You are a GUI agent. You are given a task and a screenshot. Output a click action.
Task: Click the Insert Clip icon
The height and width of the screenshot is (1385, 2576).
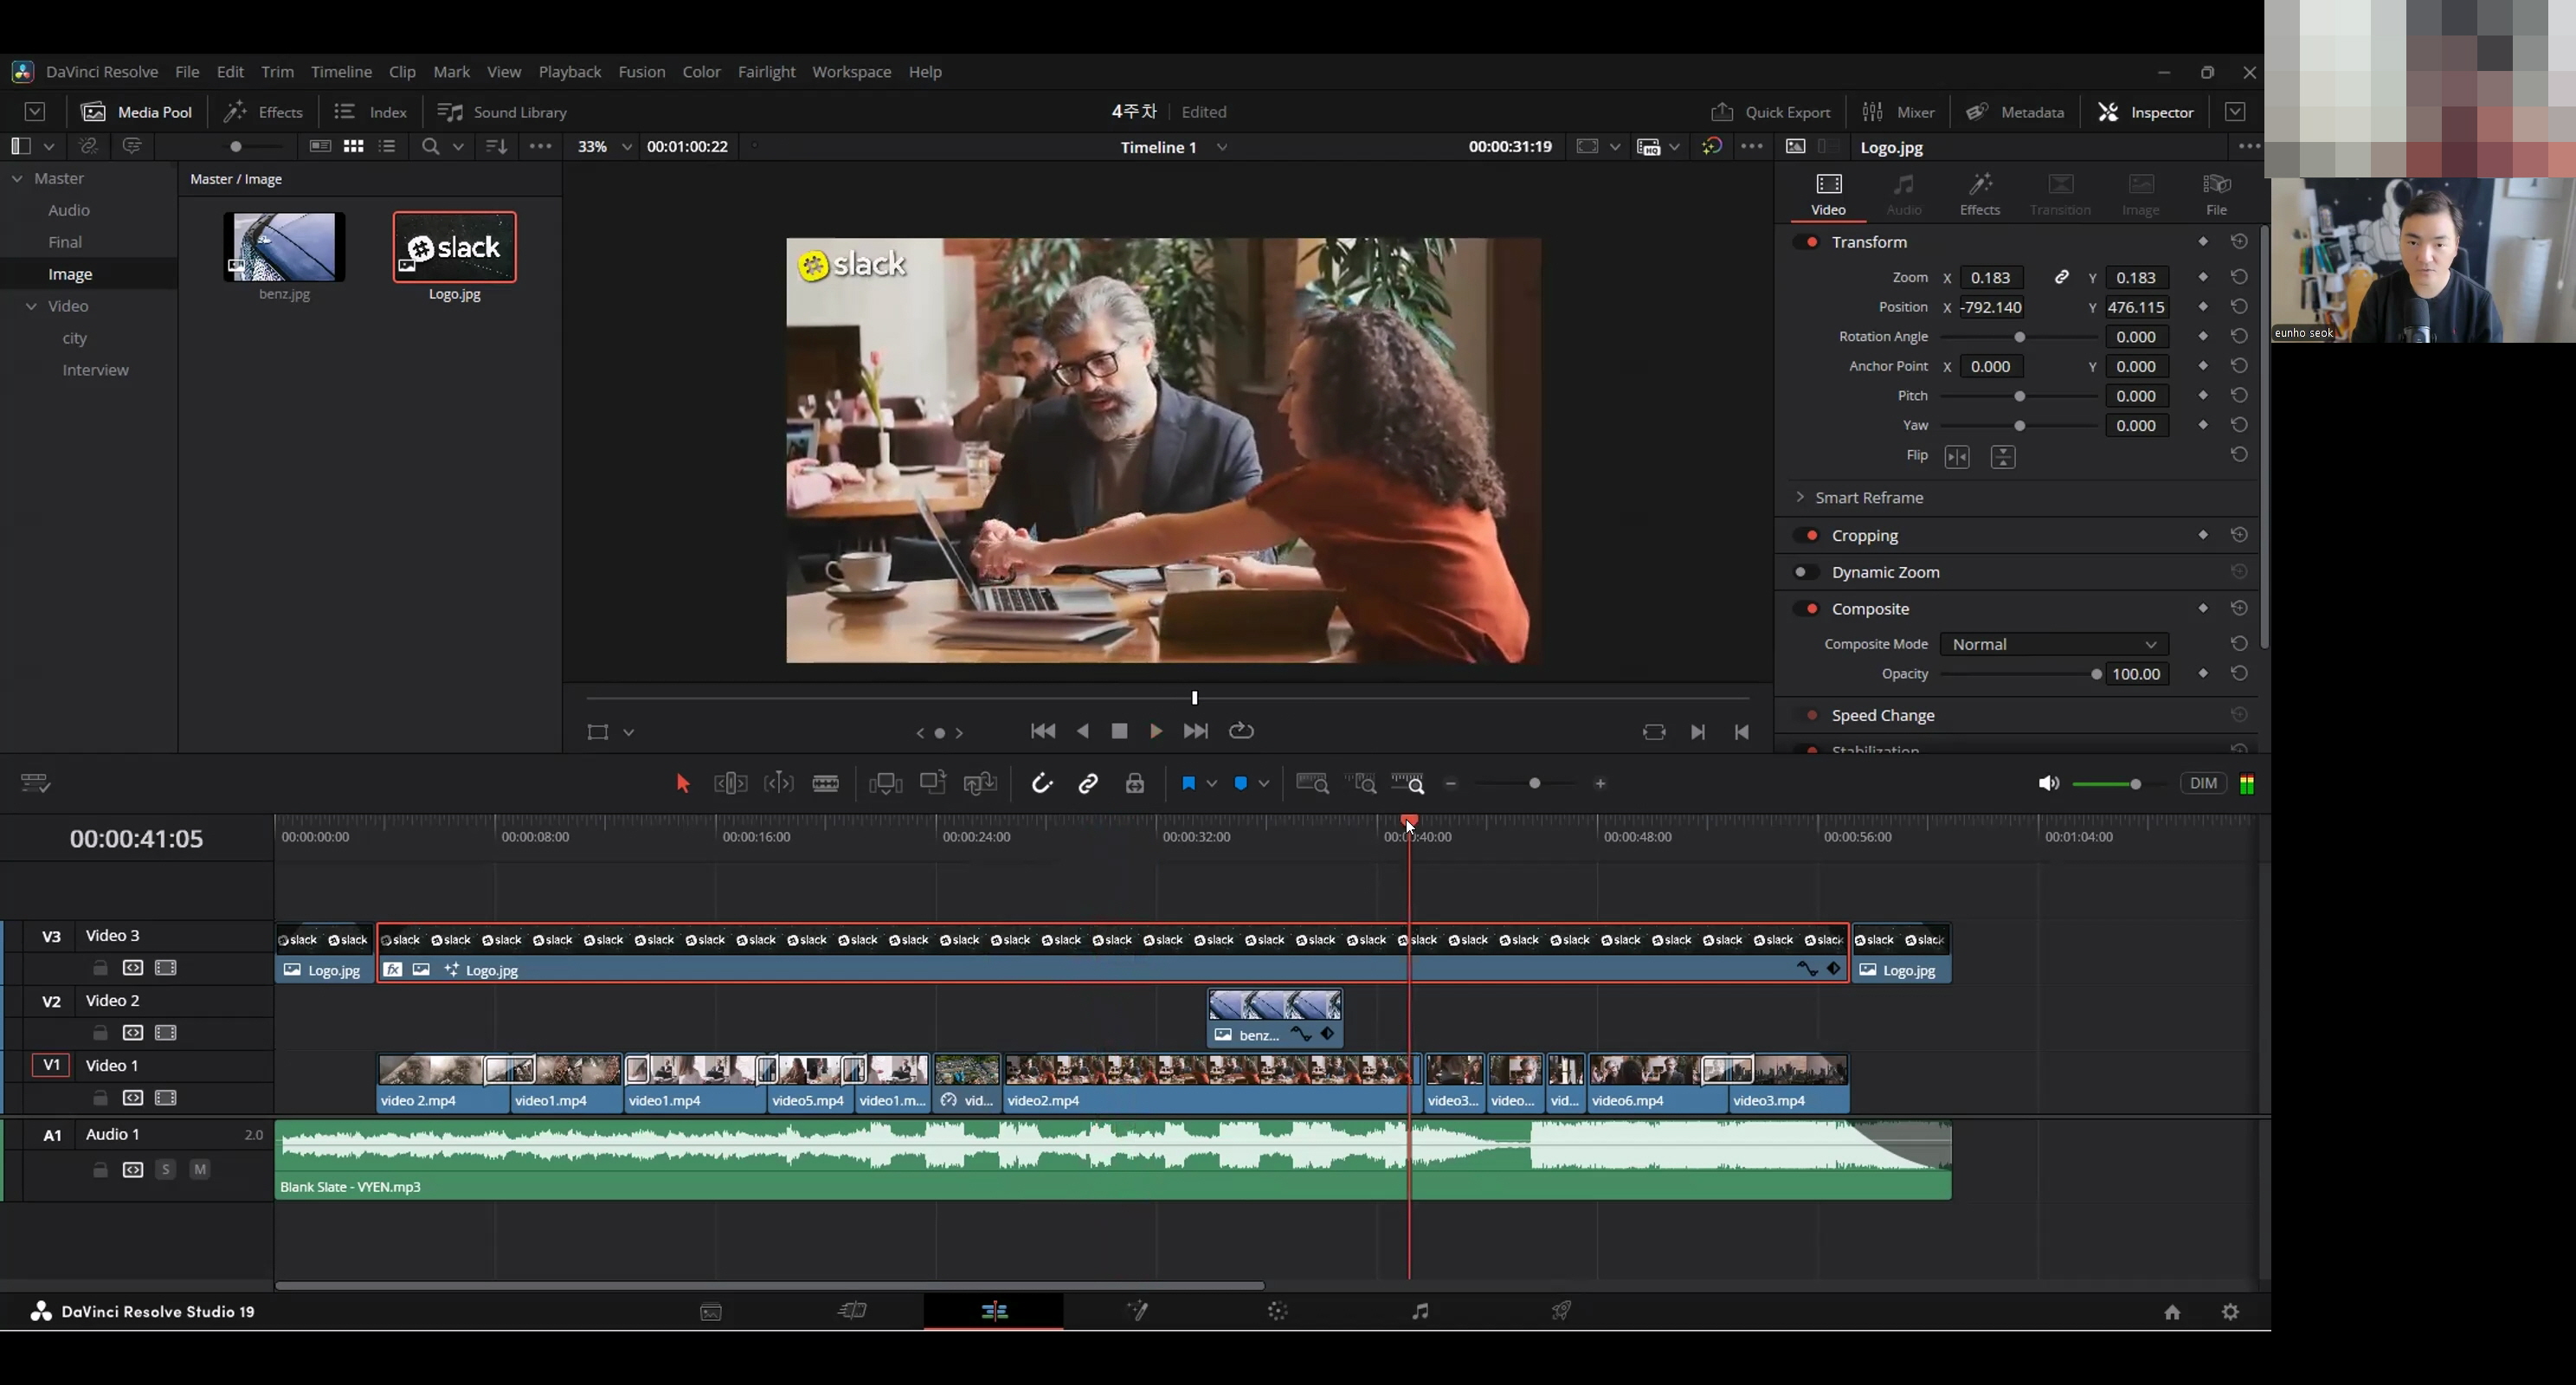(886, 784)
